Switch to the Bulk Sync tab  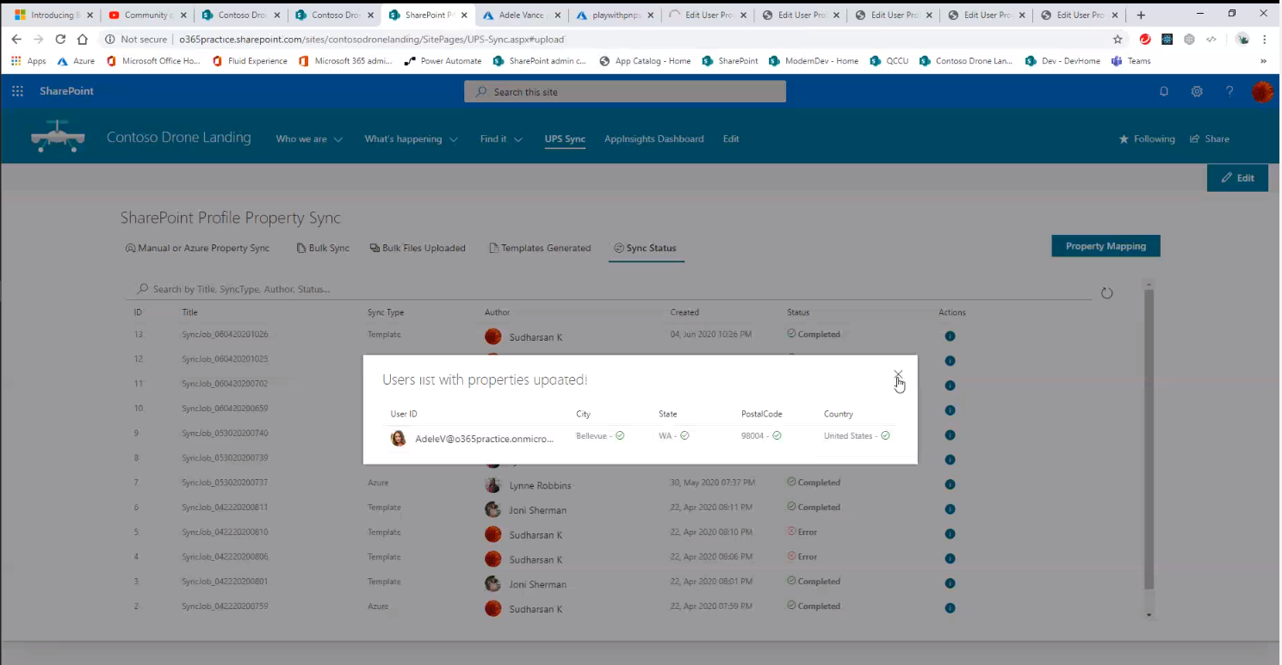point(322,248)
